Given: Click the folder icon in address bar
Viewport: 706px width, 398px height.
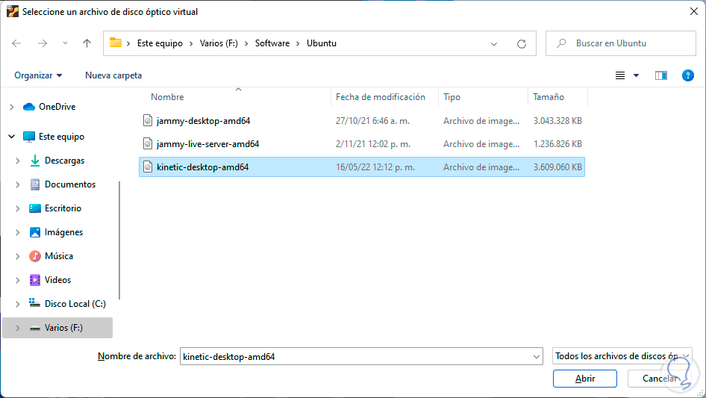Looking at the screenshot, I should pyautogui.click(x=116, y=43).
